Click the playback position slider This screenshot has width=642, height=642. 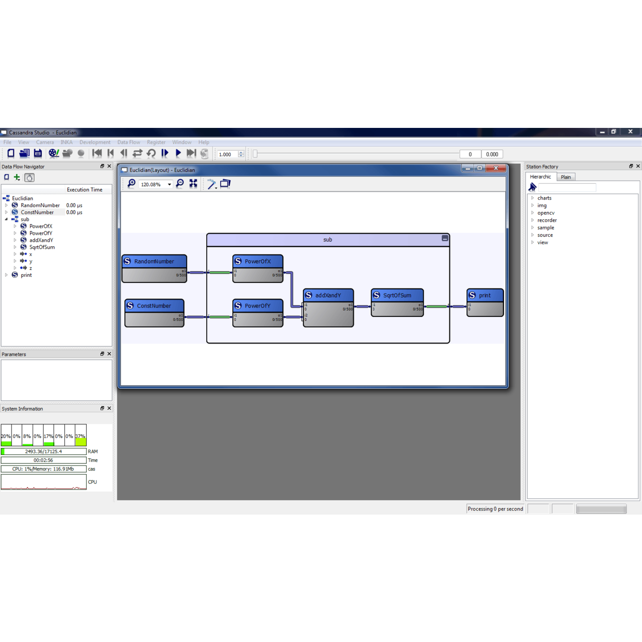[x=351, y=154]
